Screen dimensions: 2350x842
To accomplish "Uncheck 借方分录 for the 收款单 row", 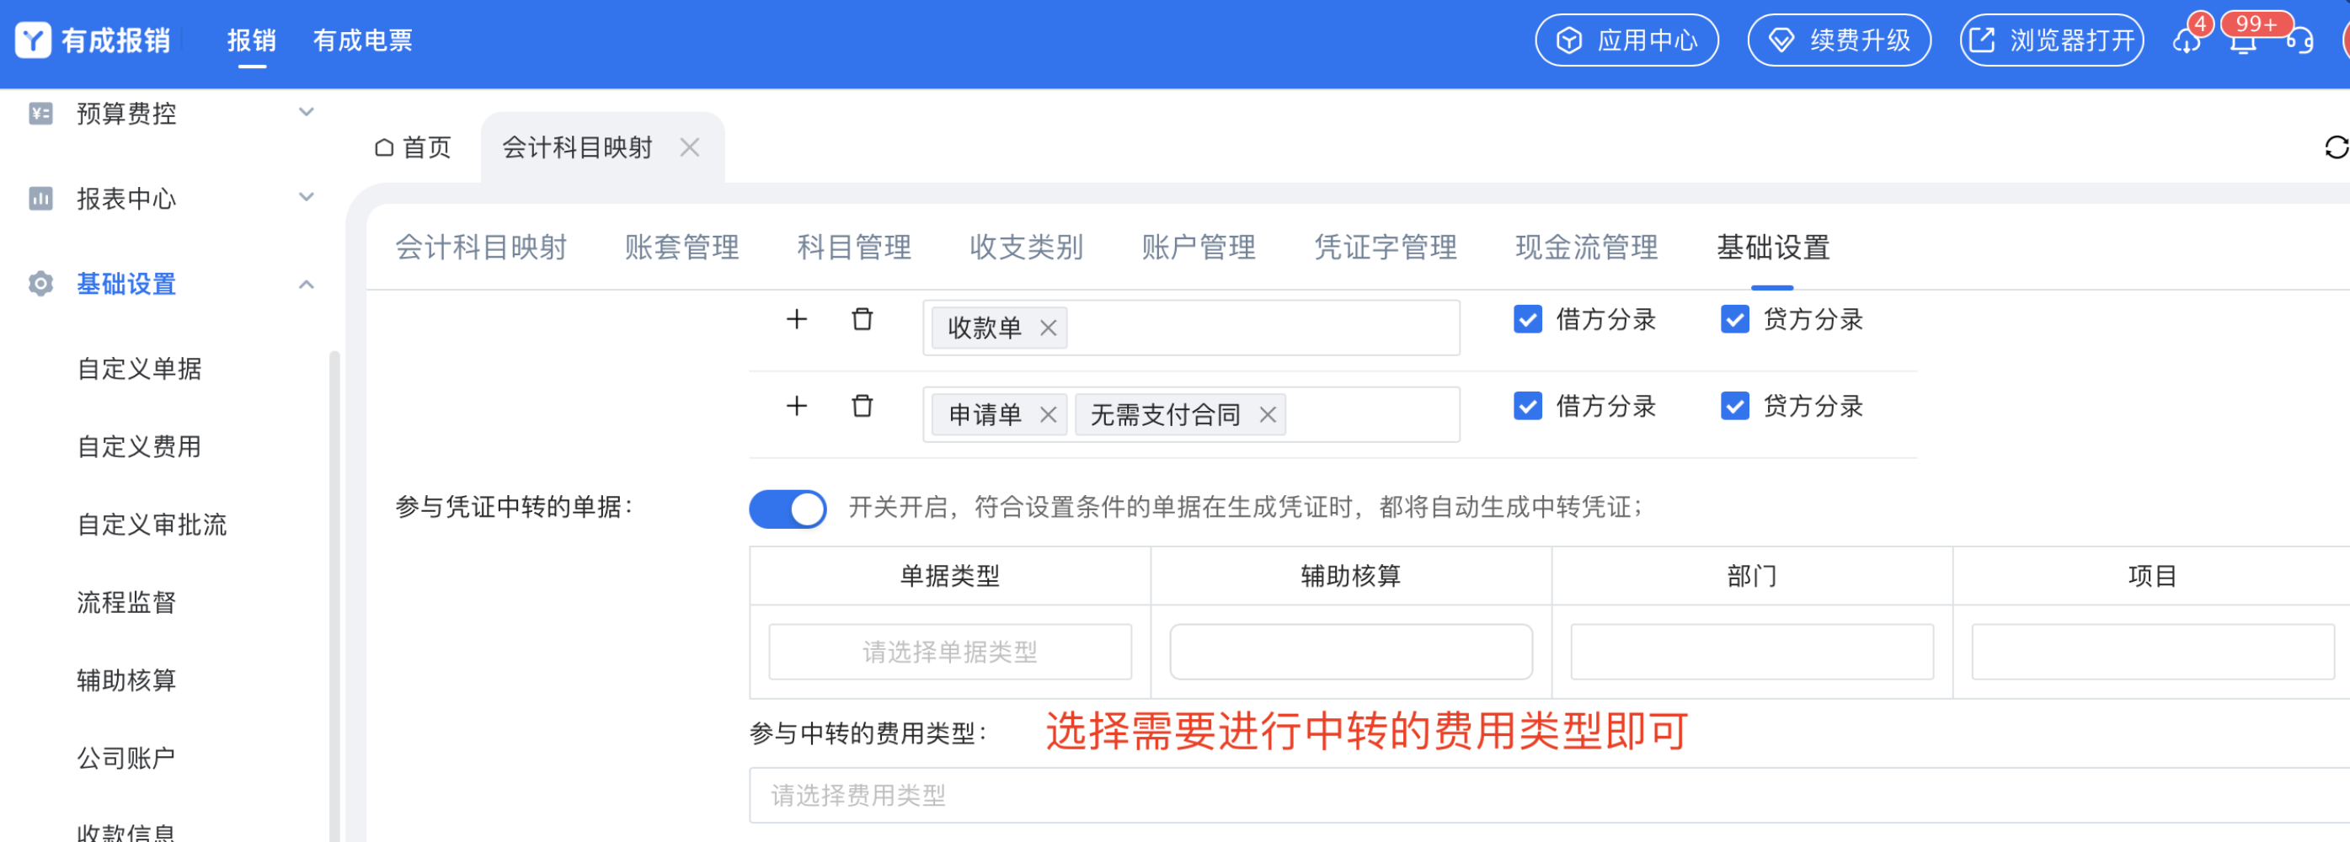I will pos(1527,319).
